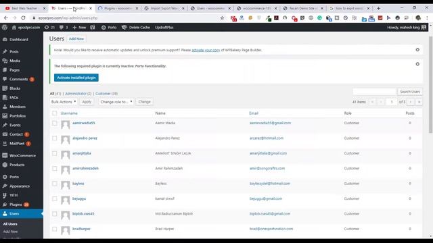The height and width of the screenshot is (243, 433).
Task: Switch to Plugins browser tab
Action: 118,8
